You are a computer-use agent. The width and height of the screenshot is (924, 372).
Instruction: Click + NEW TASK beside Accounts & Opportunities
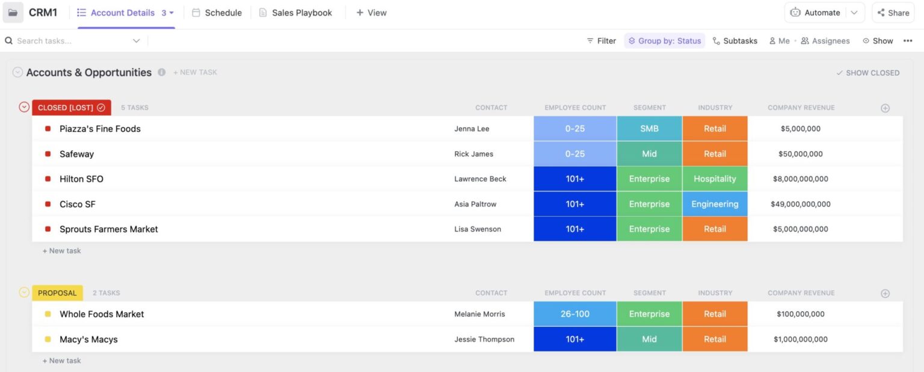pos(195,72)
